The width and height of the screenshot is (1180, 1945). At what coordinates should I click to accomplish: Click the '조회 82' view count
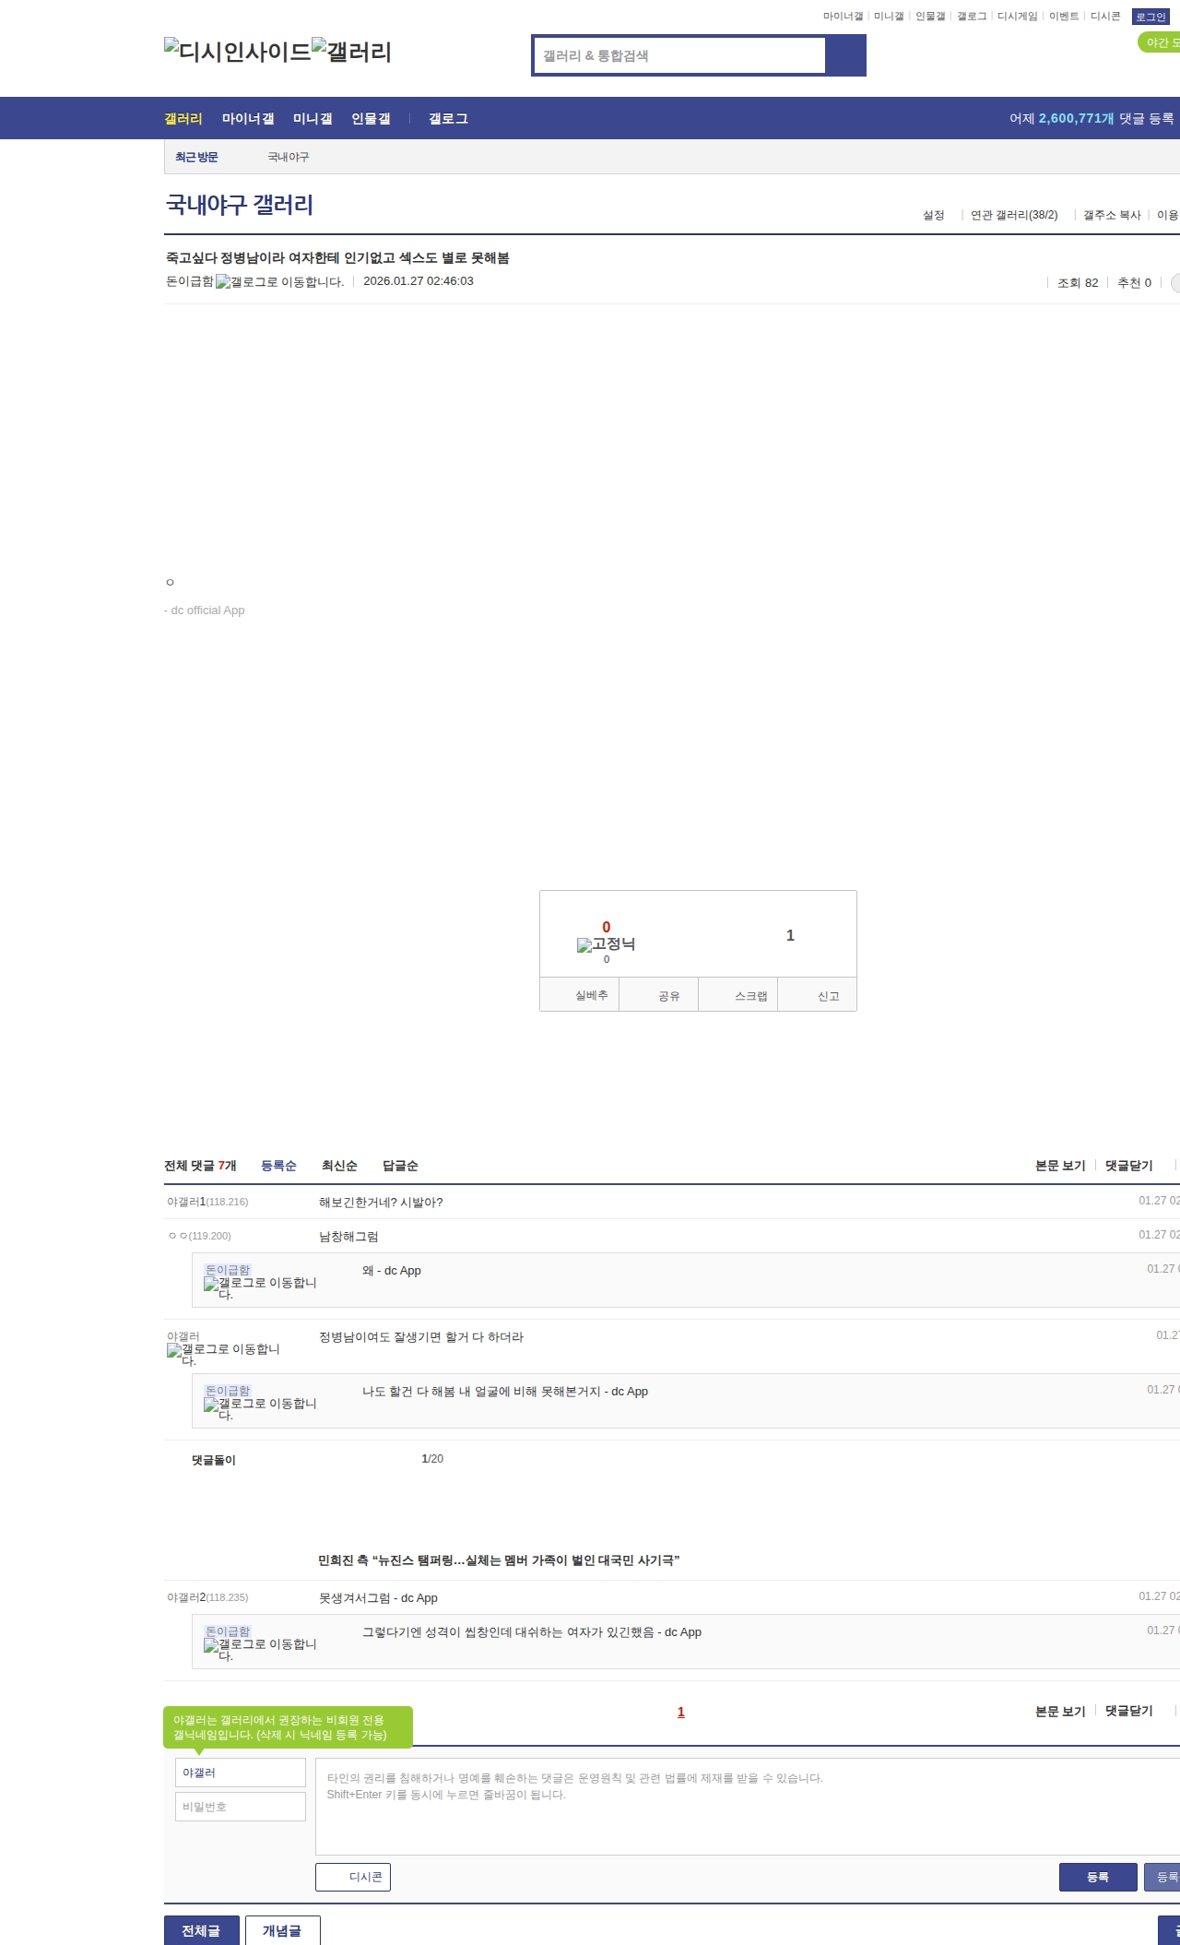[x=1078, y=283]
